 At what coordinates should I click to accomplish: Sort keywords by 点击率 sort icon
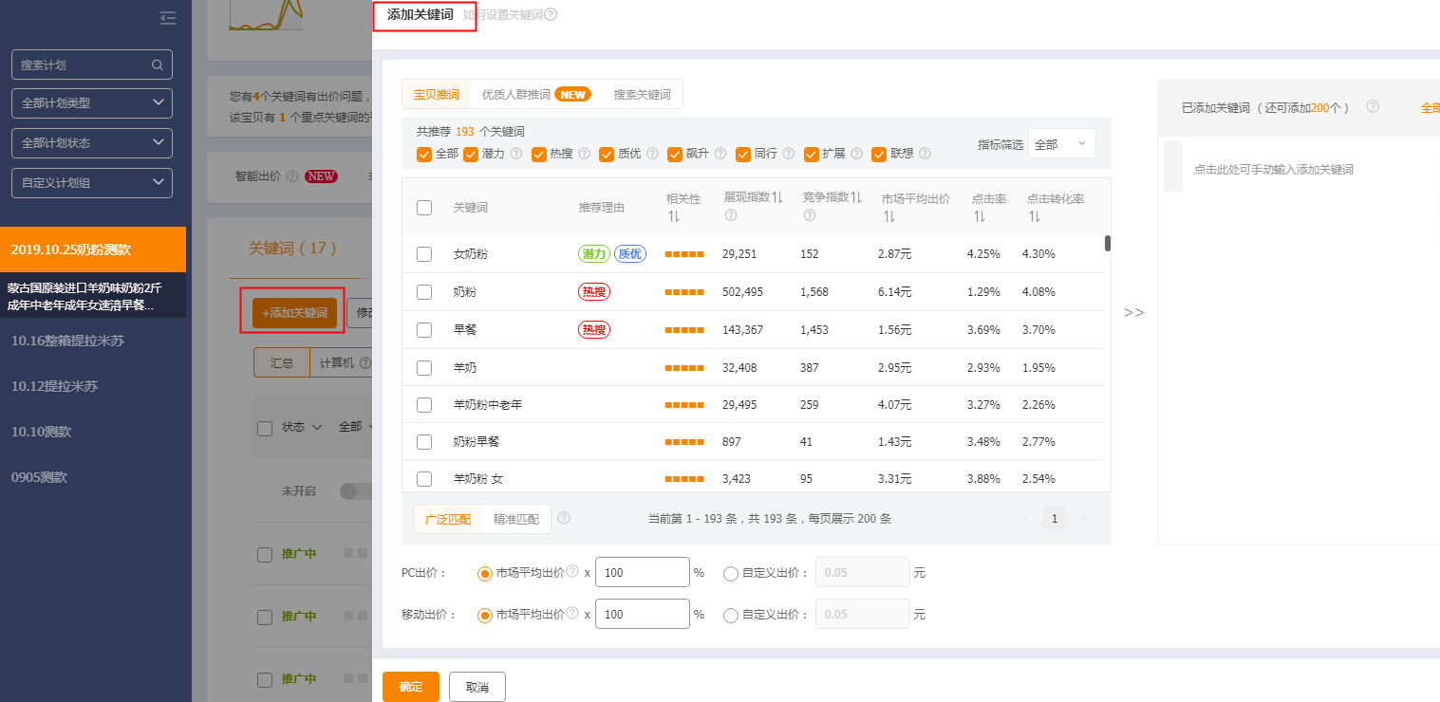(x=978, y=216)
